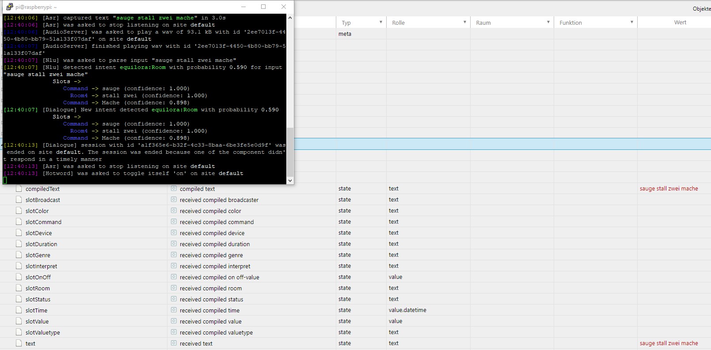Click the file icon beside slotCommand
The image size is (711, 350).
[19, 222]
